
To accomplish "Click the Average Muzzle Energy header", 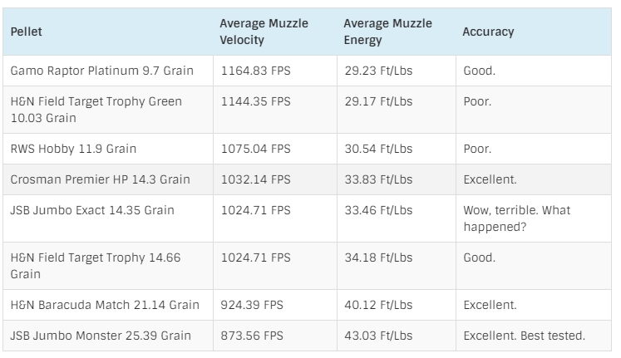I will [x=388, y=32].
